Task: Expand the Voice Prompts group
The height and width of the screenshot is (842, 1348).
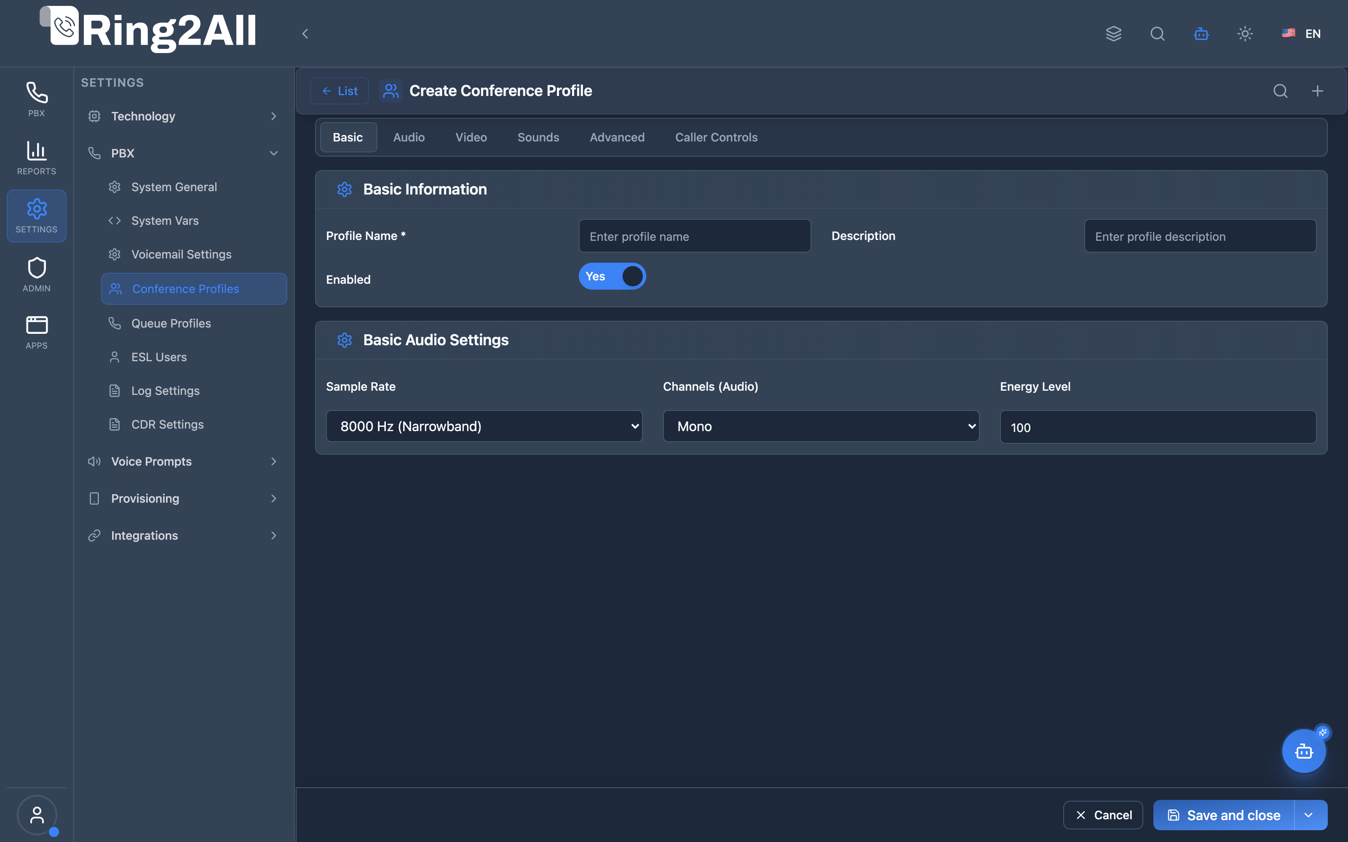Action: [183, 461]
